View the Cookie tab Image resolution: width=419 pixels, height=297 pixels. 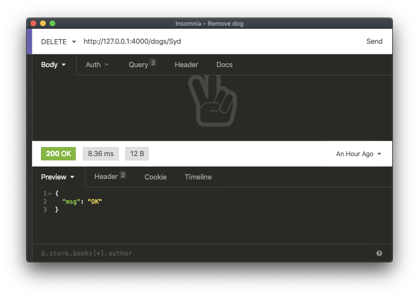[x=155, y=177]
